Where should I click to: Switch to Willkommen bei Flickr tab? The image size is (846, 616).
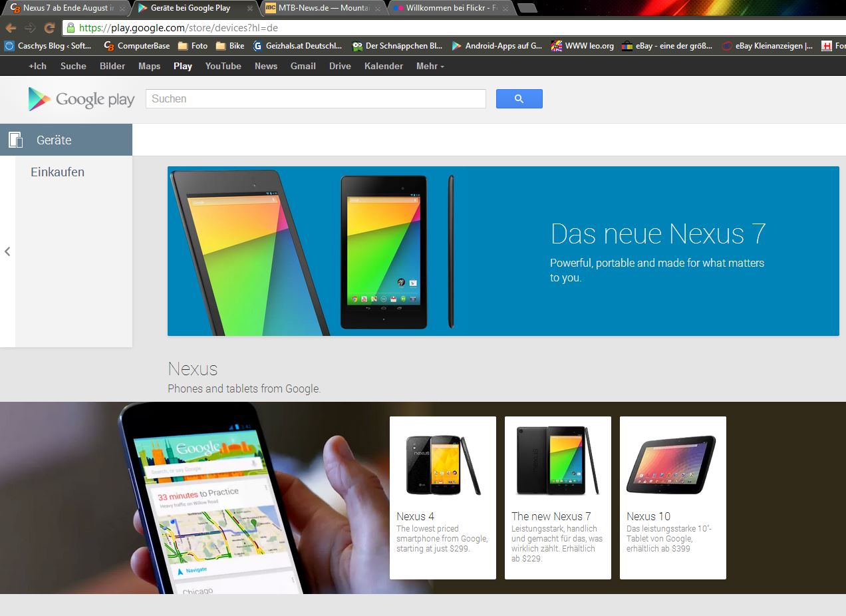(x=450, y=9)
